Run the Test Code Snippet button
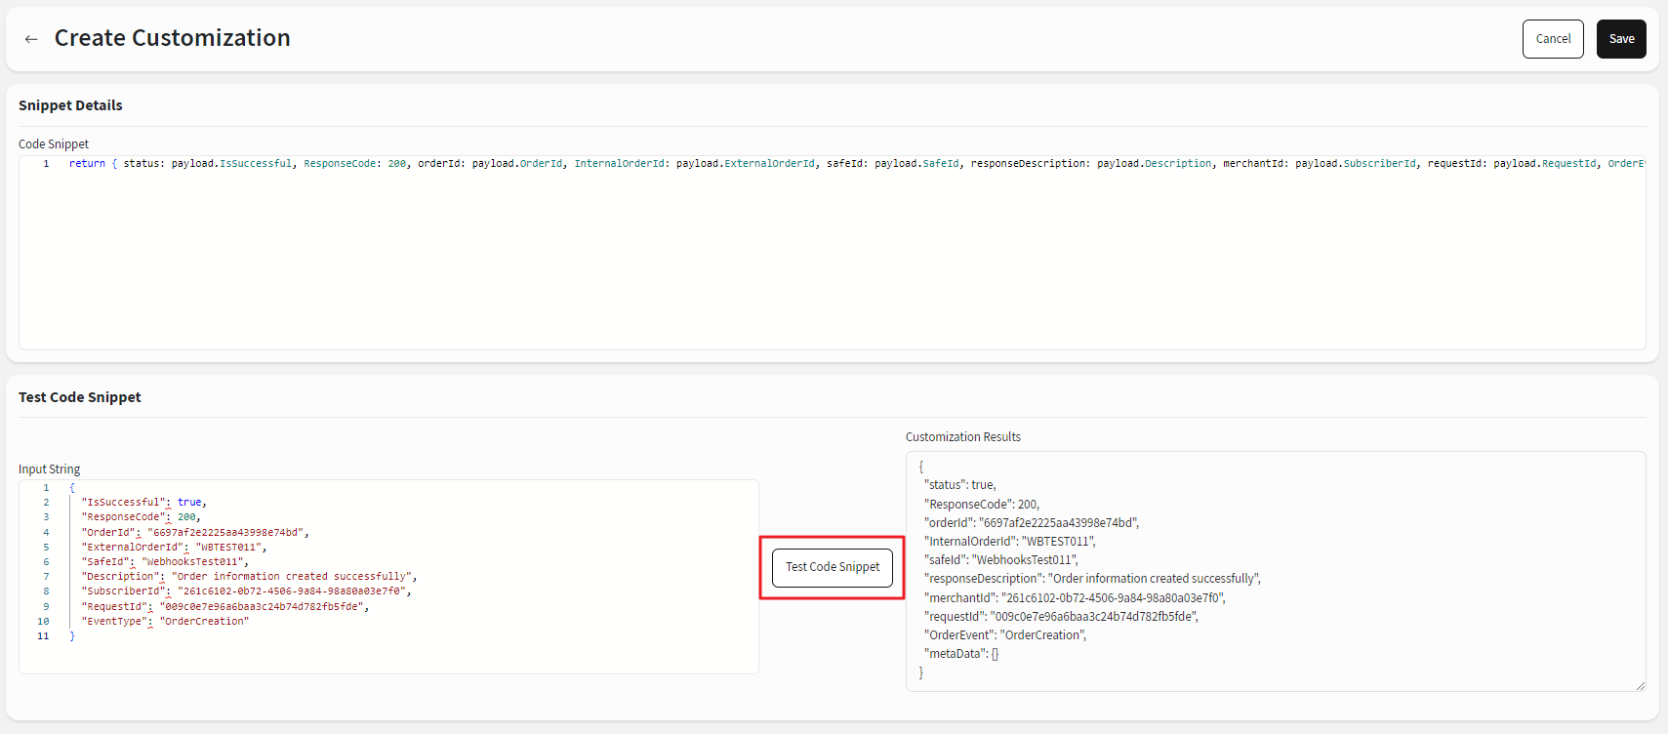1668x734 pixels. [832, 567]
